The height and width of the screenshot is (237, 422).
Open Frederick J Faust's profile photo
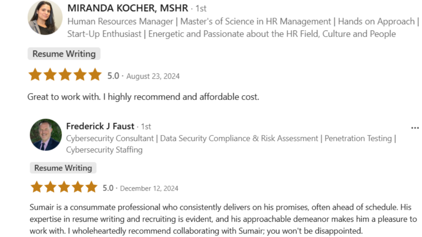(46, 135)
